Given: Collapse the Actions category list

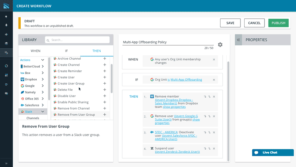Looking at the screenshot, I should coord(43,60).
